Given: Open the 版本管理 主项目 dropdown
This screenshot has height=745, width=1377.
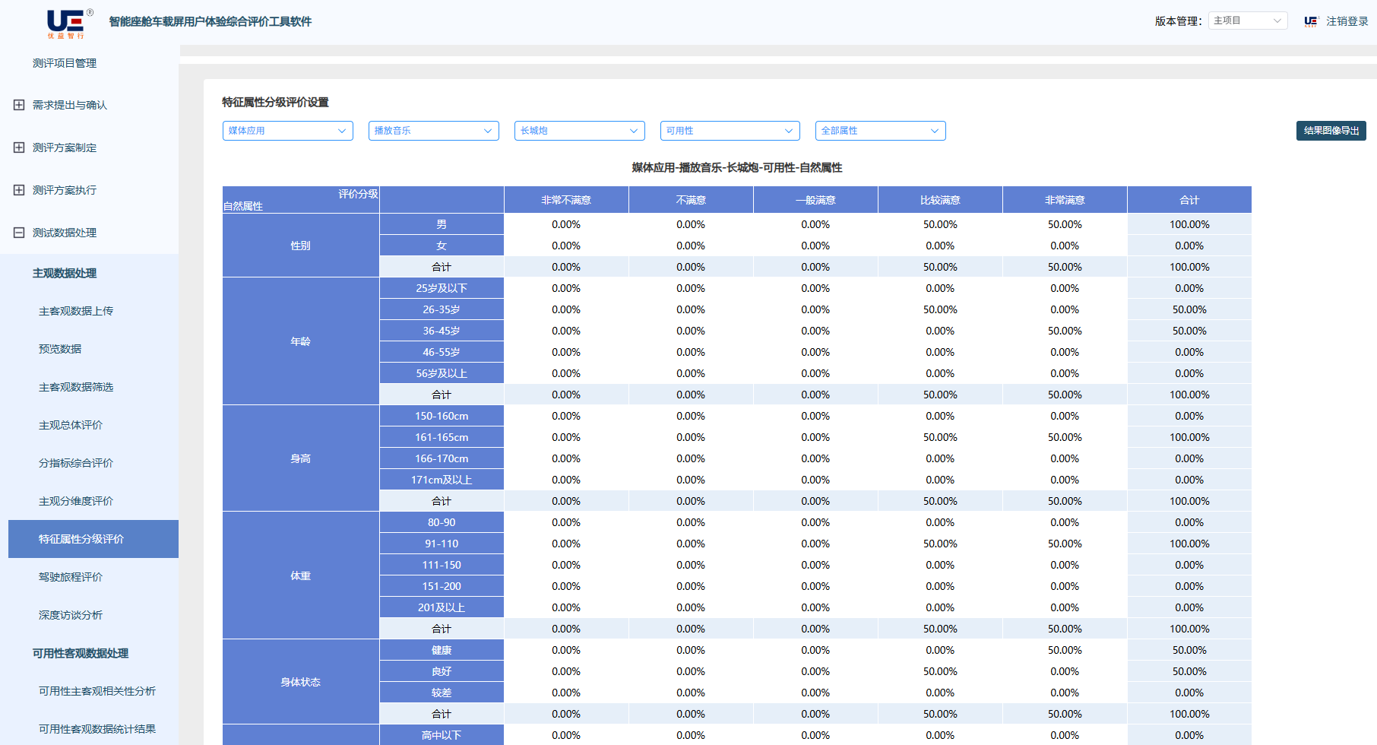Looking at the screenshot, I should 1248,21.
